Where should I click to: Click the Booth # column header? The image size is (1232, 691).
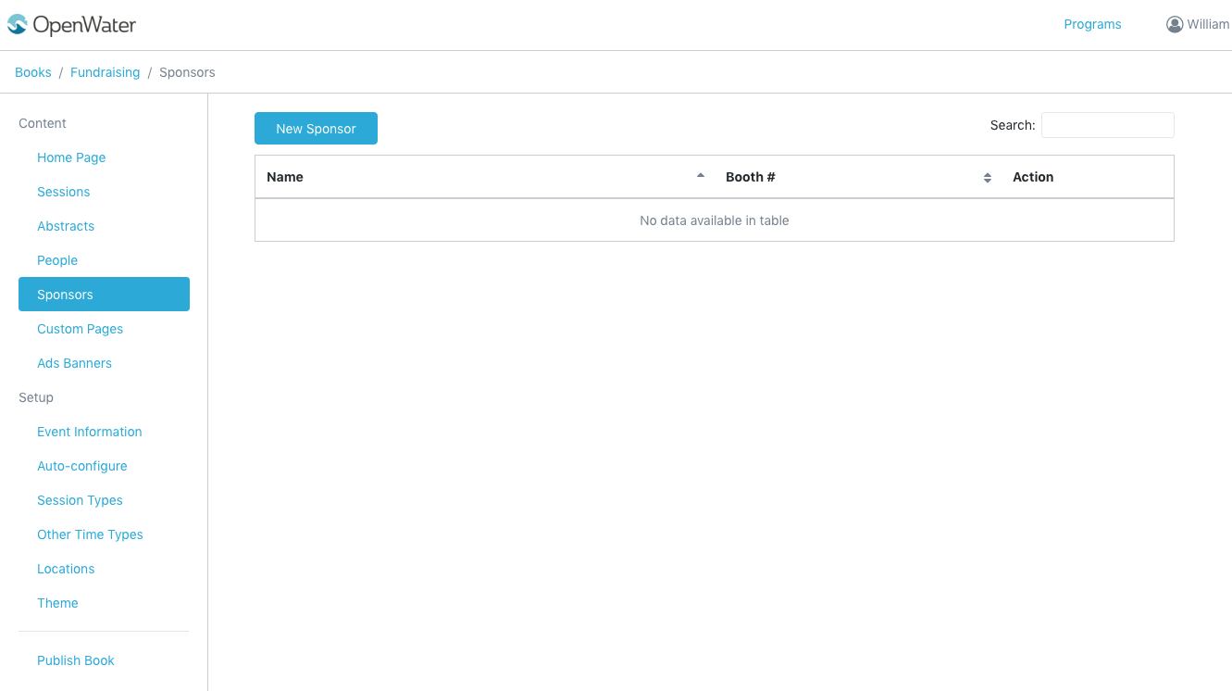(857, 177)
